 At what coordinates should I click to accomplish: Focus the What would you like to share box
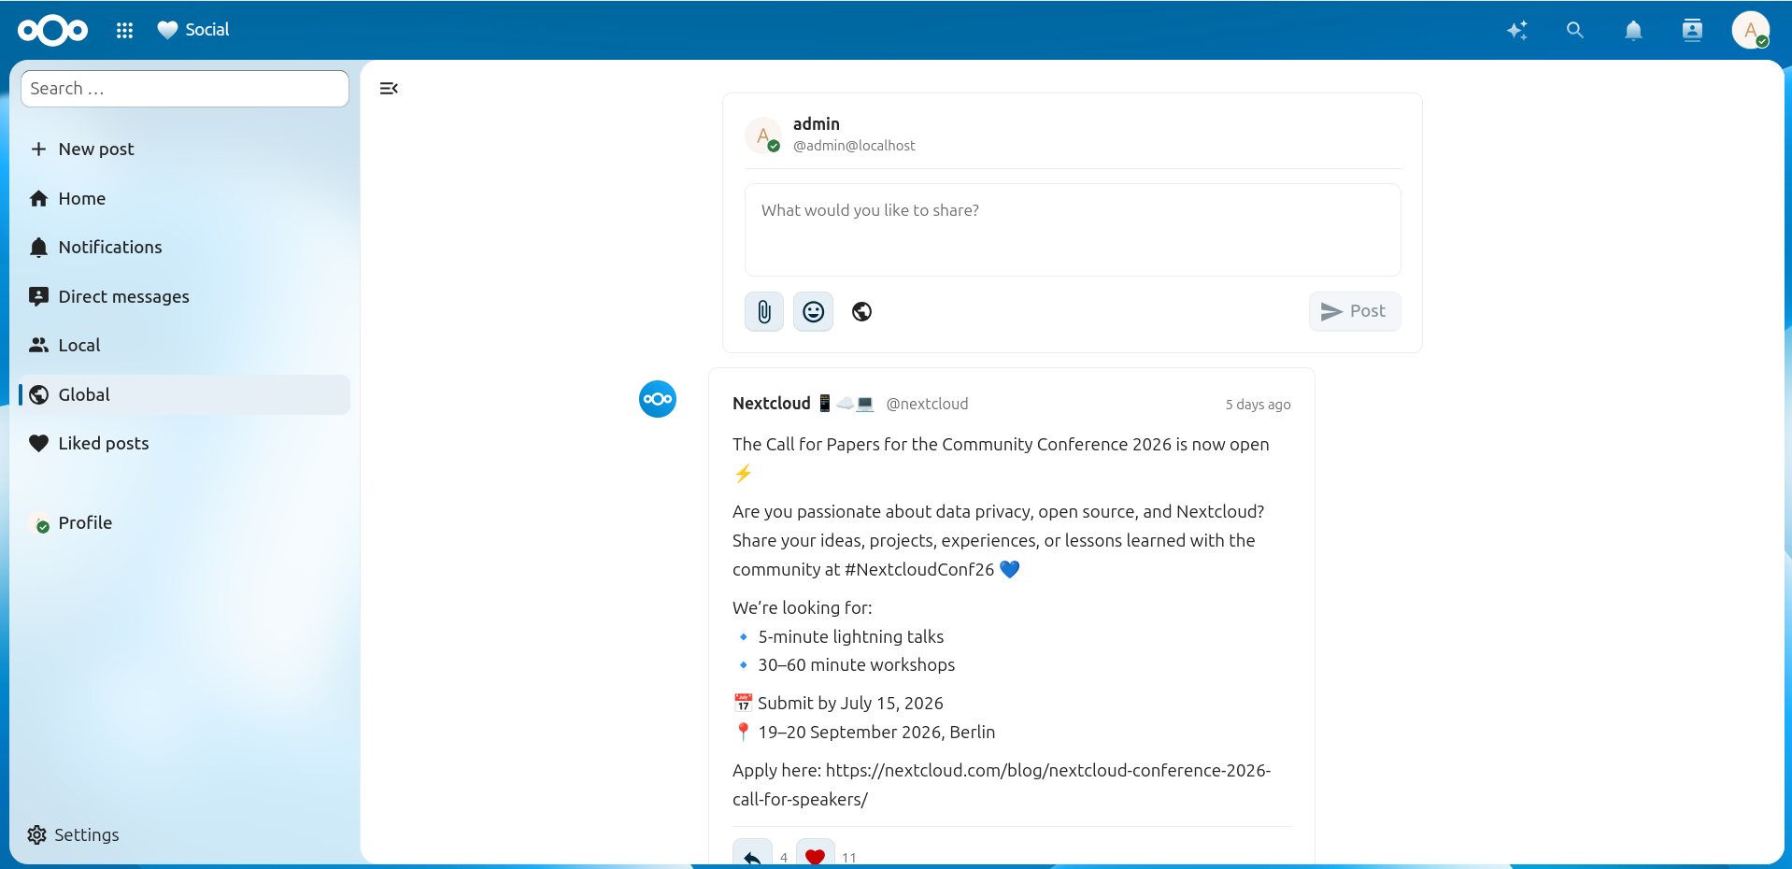[x=1073, y=230]
